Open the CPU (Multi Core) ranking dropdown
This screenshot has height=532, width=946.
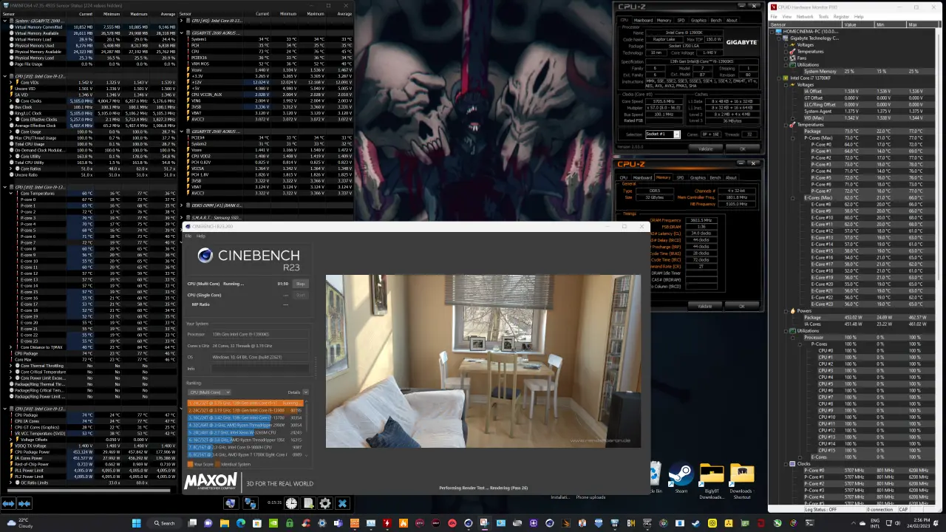tap(209, 392)
